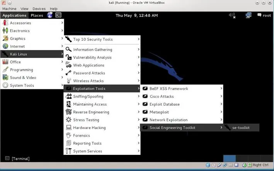
Task: Expand the Top 10 Security Tools arrow
Action: [x=138, y=39]
